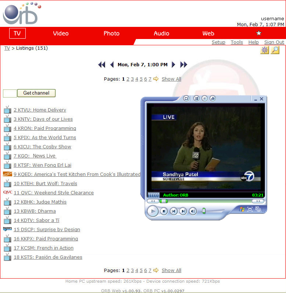Jump forward with double right arrow
Image resolution: width=286 pixels, height=293 pixels.
183,65
